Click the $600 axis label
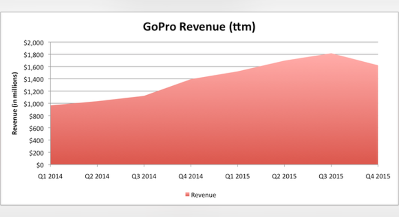The width and height of the screenshot is (399, 217). tap(36, 128)
